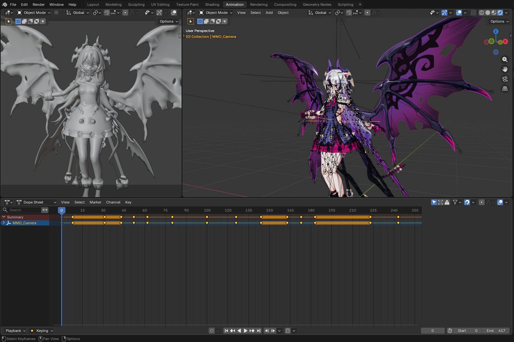Toggle snapping magnet in right viewport
Screen dimensions: 514x342
point(349,12)
